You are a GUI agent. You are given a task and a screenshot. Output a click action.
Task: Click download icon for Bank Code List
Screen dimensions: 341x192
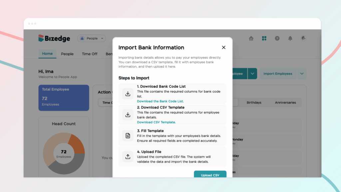(x=128, y=94)
